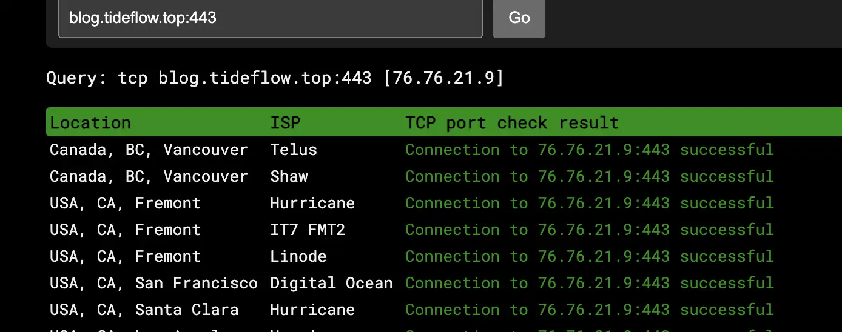This screenshot has width=842, height=332.
Task: Click the Fremont location in the Linode row
Action: [125, 256]
